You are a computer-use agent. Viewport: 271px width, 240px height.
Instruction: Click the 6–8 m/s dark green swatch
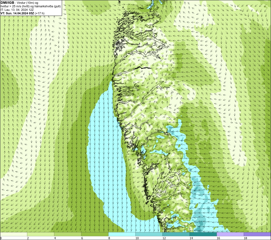click(x=95, y=234)
